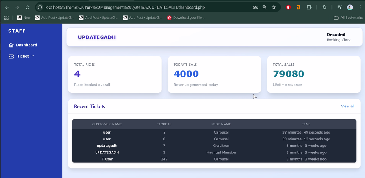Click the uppercase 'UPDATEGADH' table cell
This screenshot has width=365, height=178.
pos(107,152)
